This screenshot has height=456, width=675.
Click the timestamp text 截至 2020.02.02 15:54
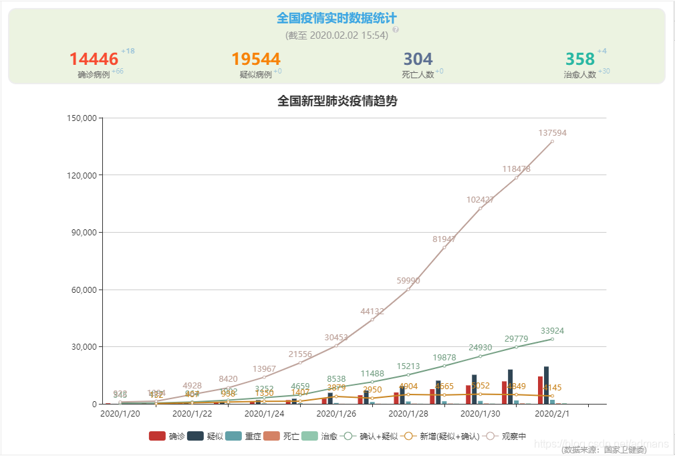point(337,35)
